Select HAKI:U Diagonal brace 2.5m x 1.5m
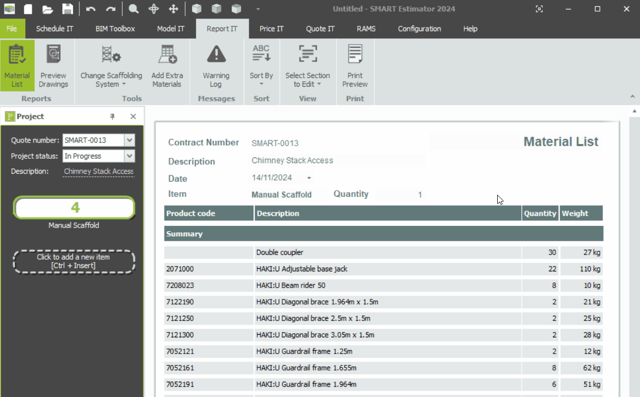The image size is (640, 397). click(388, 318)
